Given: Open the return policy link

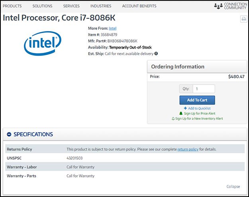Looking at the screenshot, I should point(188,149).
